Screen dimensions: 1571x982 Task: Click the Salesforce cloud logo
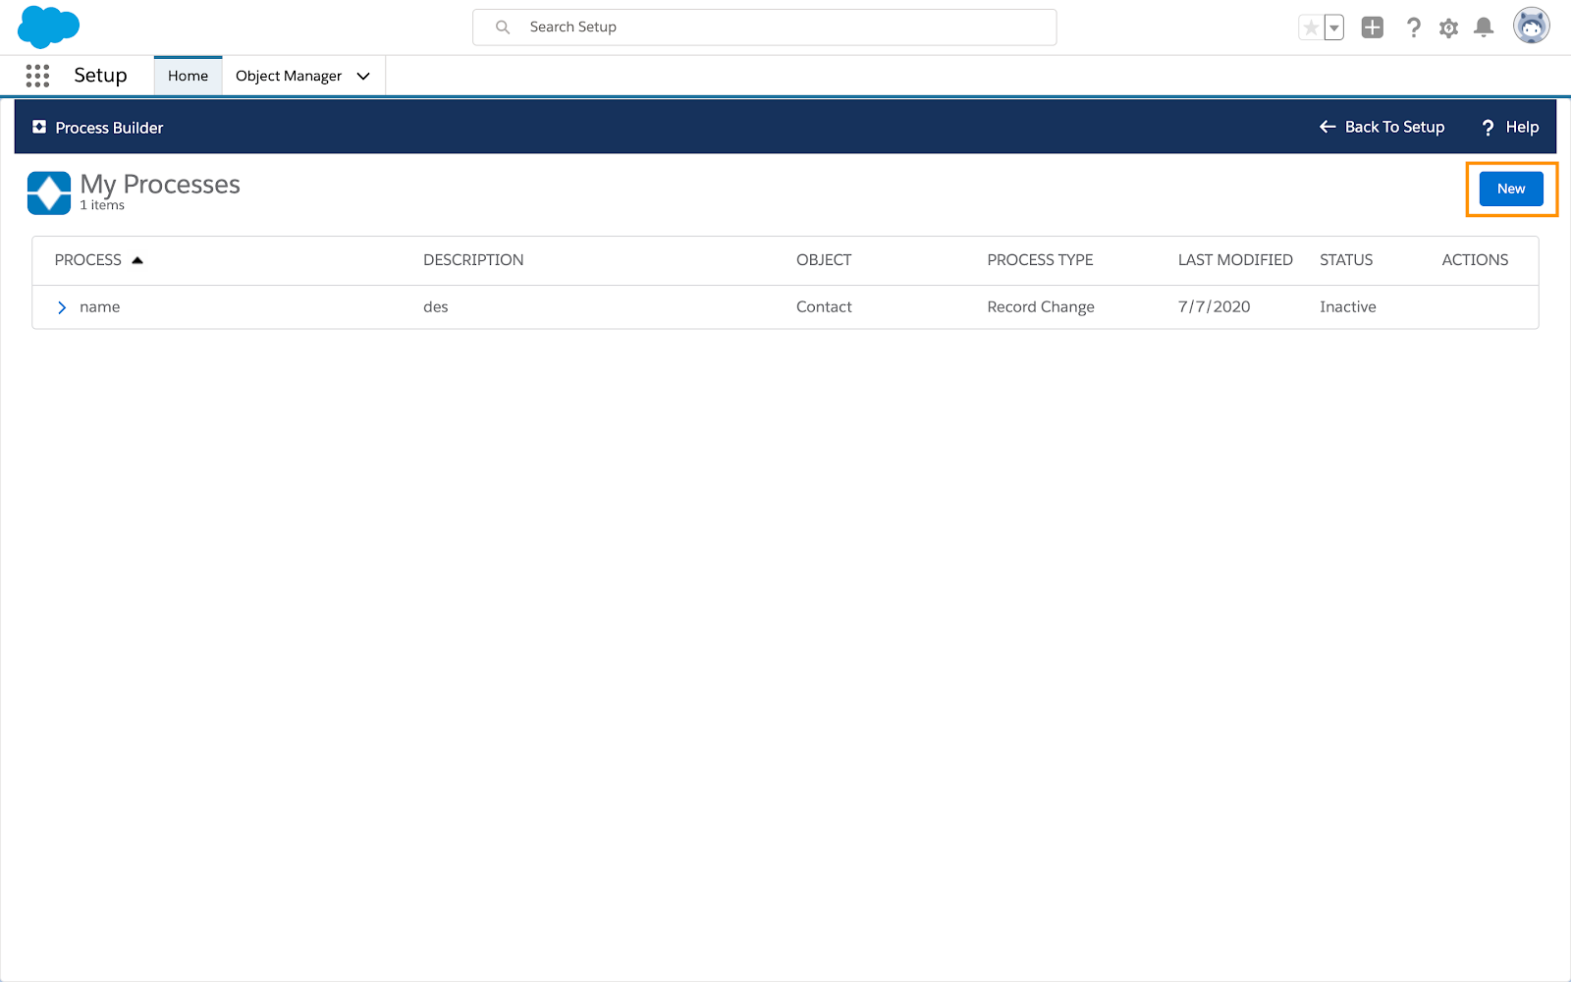(48, 27)
